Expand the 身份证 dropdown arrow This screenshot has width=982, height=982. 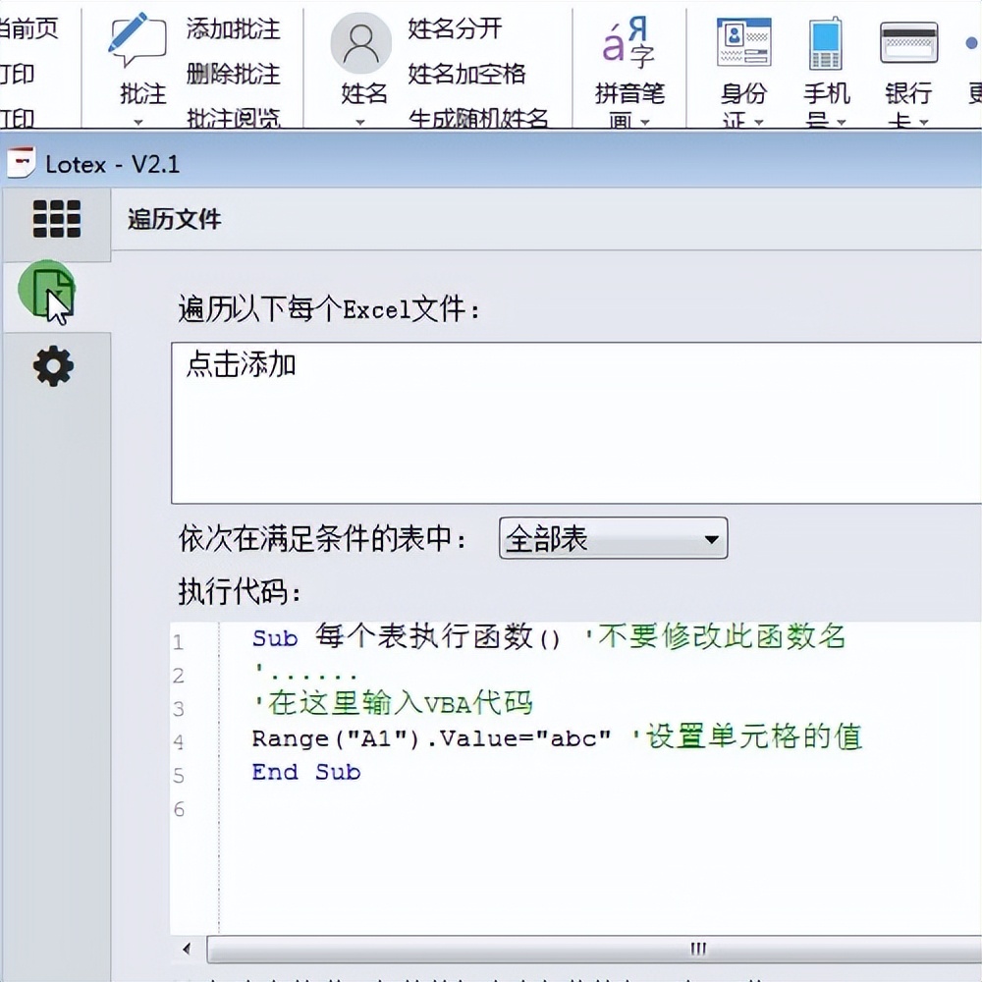point(759,122)
